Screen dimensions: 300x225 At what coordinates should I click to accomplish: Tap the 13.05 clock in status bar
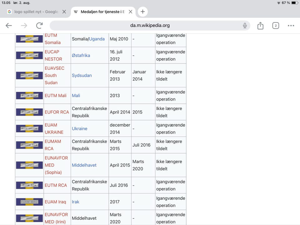tap(6, 3)
